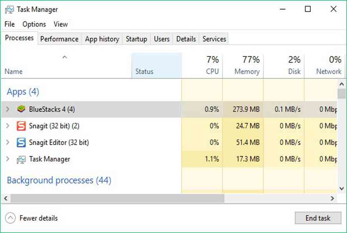Click the End task button
347x233 pixels.
coord(318,218)
